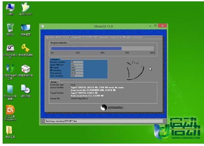Viewport: 204px width, 146px height.
Task: Click the Percent complete value field
Action: (x=77, y=62)
